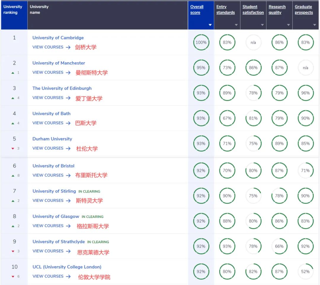
Task: Click Cambridge's n/a student satisfaction circle
Action: 253,42
